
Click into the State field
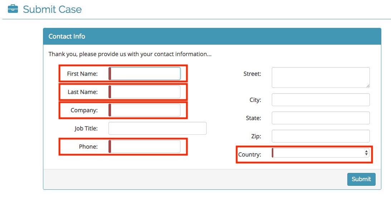[x=321, y=118]
